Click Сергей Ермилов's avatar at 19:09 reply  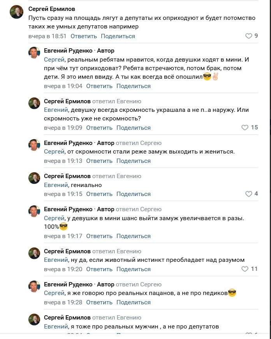coord(34,103)
